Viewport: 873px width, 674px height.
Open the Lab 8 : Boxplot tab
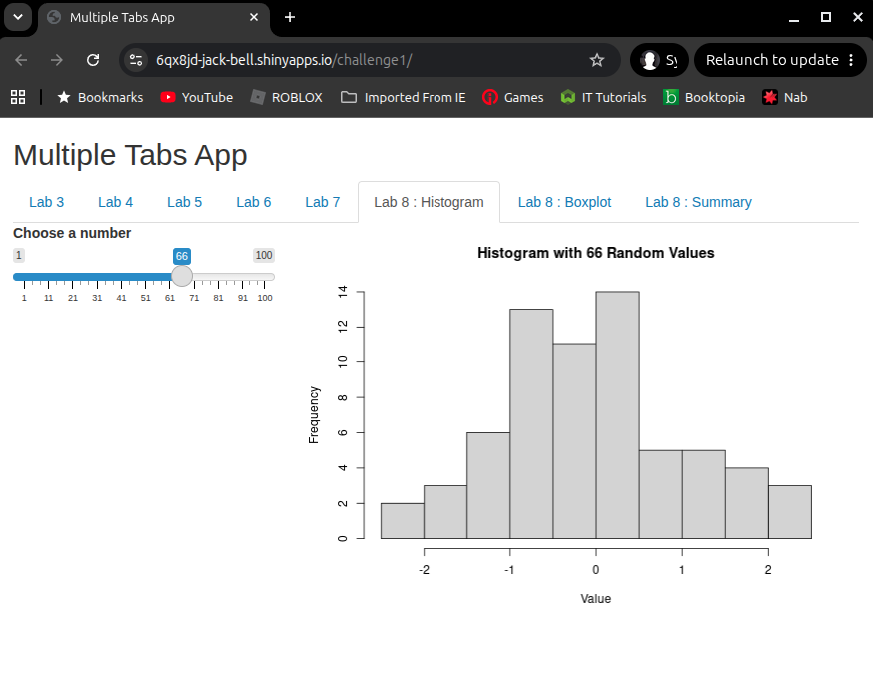coord(564,202)
